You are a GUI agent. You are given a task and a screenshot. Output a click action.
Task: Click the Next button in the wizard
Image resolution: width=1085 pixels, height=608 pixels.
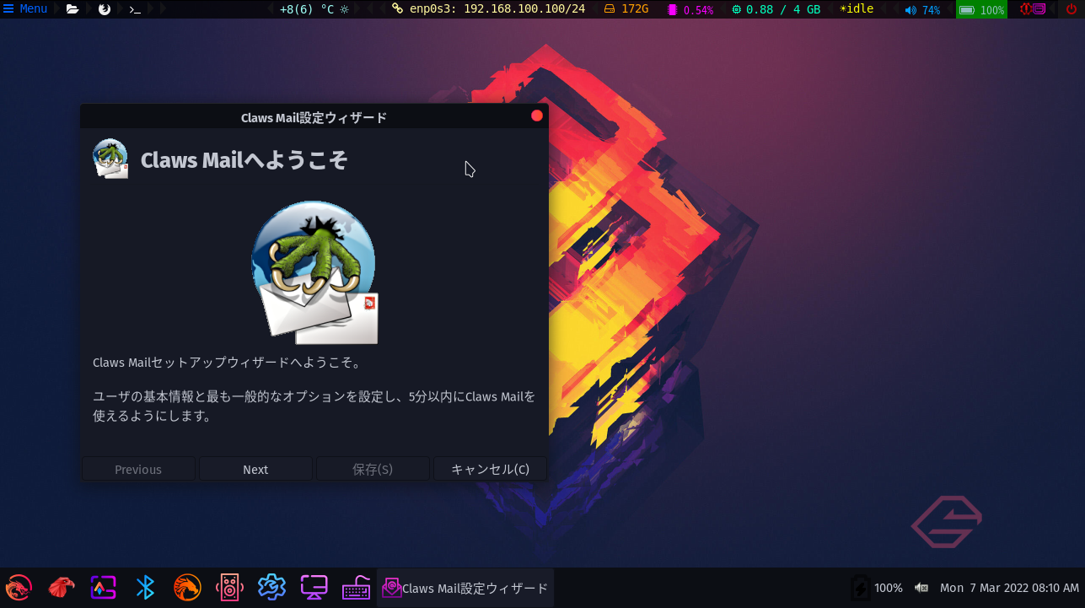255,470
